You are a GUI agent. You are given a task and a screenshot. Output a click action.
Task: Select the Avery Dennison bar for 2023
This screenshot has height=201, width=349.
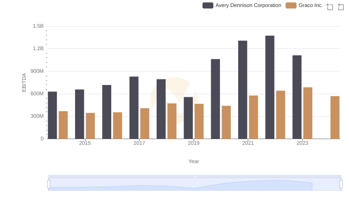[x=297, y=97]
